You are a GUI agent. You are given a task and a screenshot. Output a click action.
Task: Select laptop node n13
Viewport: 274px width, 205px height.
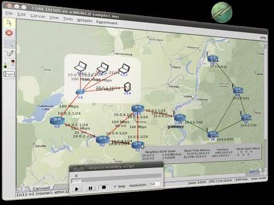(x=124, y=68)
